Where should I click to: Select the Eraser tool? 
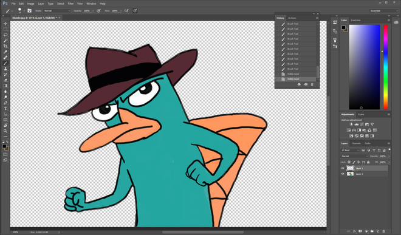[x=5, y=80]
